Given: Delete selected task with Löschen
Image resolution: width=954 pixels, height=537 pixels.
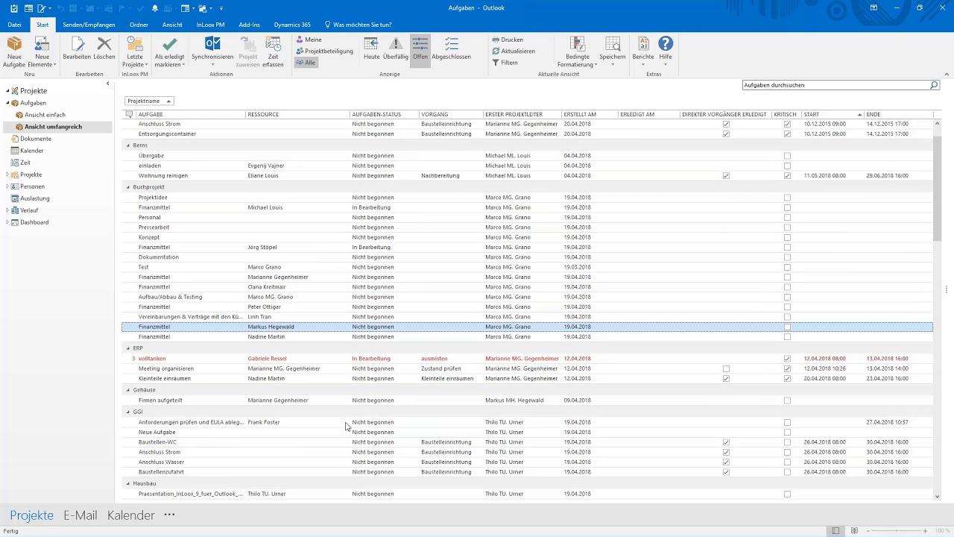Looking at the screenshot, I should (104, 49).
